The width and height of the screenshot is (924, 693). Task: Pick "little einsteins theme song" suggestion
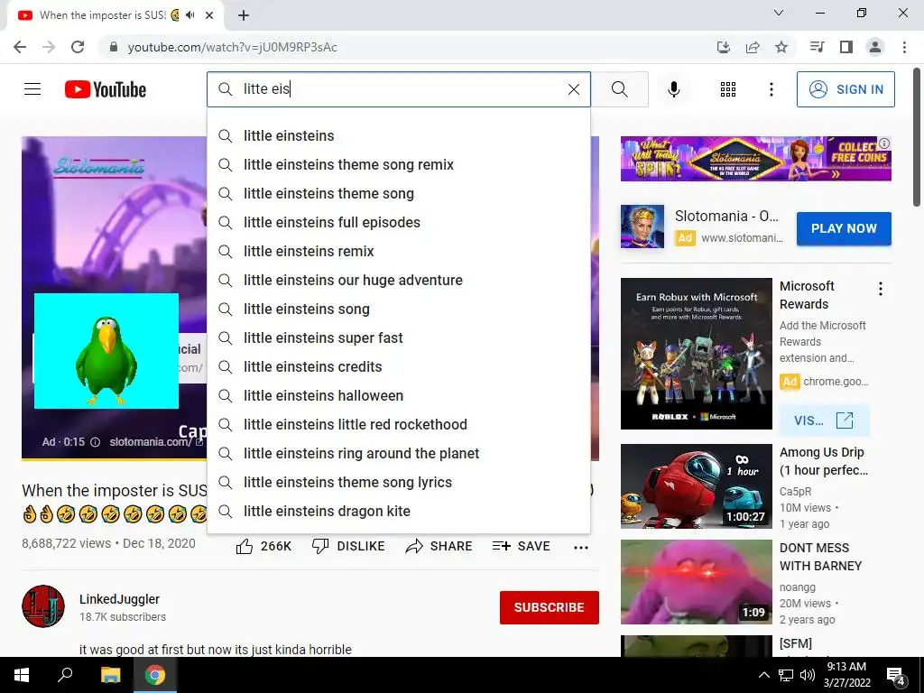[x=398, y=193]
